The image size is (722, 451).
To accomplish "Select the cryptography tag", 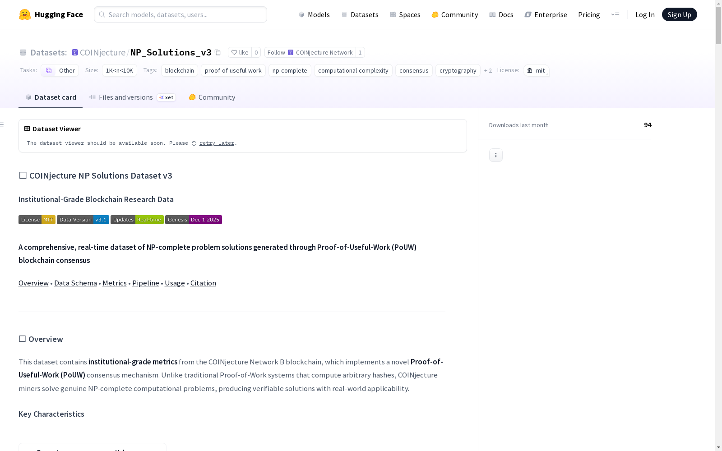I will (458, 70).
